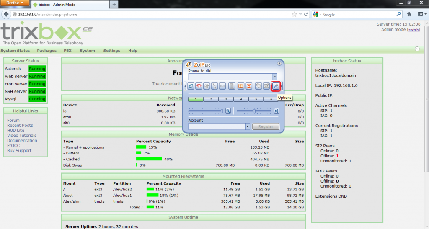Click the Google search magnifier icon
This screenshot has height=229, width=429.
pyautogui.click(x=399, y=14)
